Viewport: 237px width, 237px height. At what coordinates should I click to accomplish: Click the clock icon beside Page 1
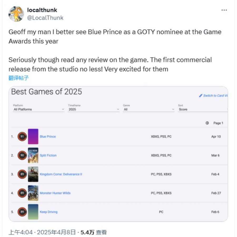[207, 123]
